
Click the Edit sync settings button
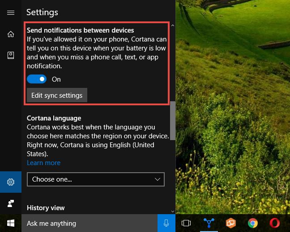[57, 95]
